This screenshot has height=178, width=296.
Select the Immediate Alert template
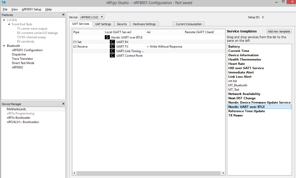(x=241, y=72)
